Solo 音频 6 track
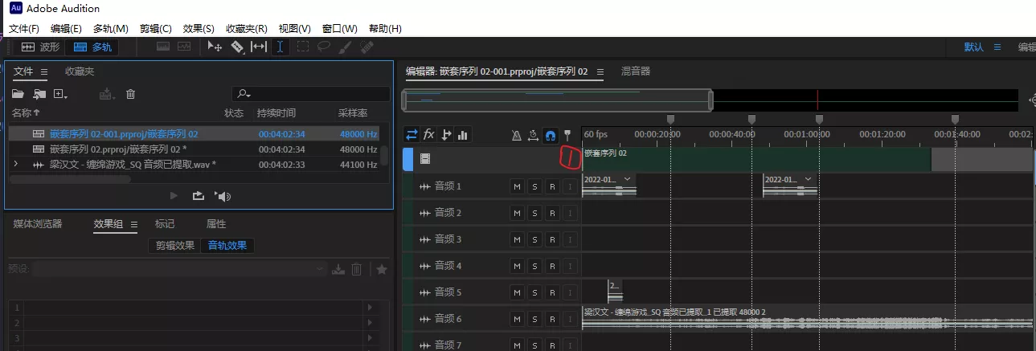 click(x=534, y=319)
